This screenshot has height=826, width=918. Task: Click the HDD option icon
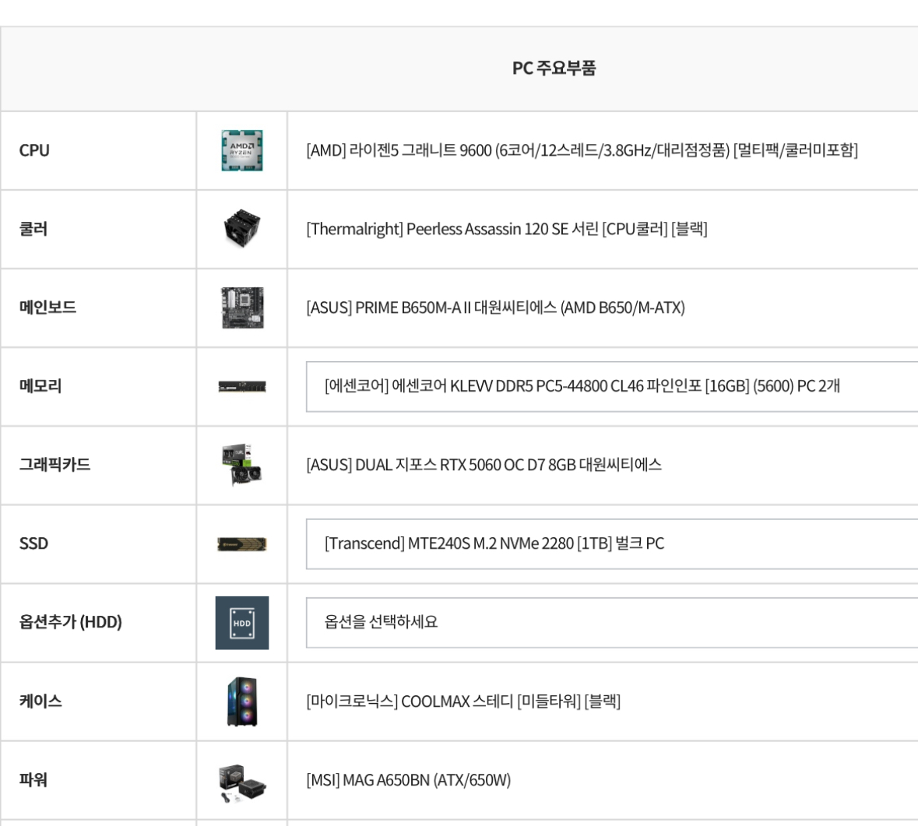[x=242, y=623]
